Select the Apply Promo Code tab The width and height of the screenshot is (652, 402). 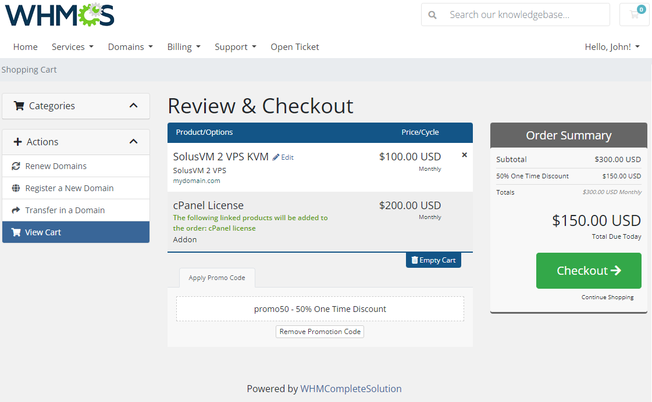click(217, 278)
